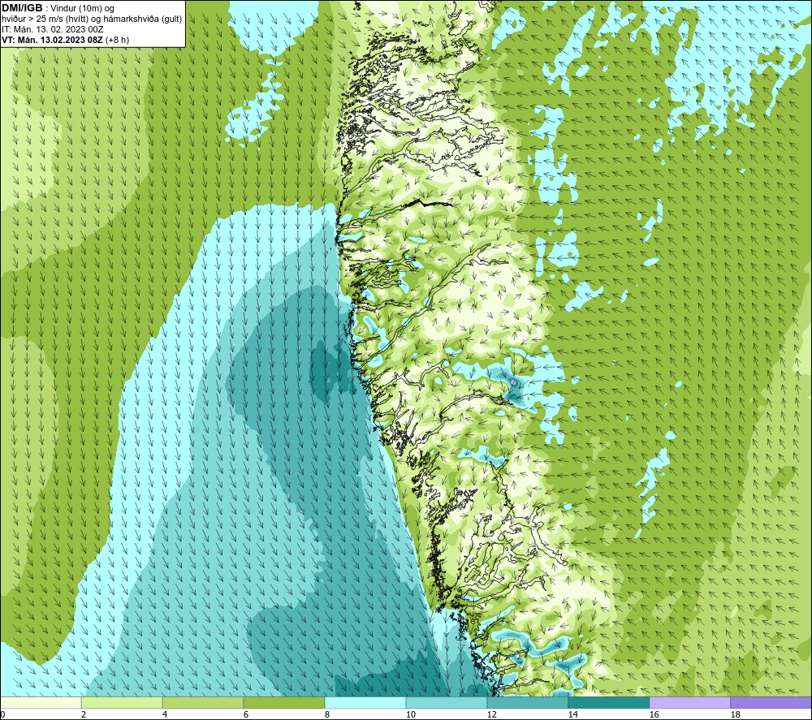Click the dark teal 14–16 m/s legend swatch
The width and height of the screenshot is (812, 720).
[x=608, y=702]
